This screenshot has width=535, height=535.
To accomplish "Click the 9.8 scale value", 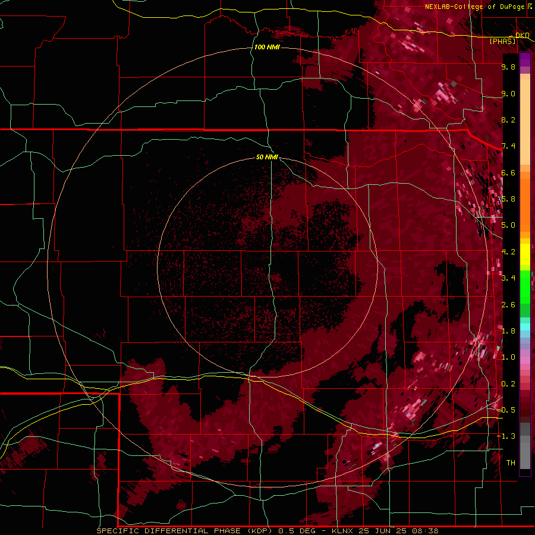I will [x=508, y=67].
